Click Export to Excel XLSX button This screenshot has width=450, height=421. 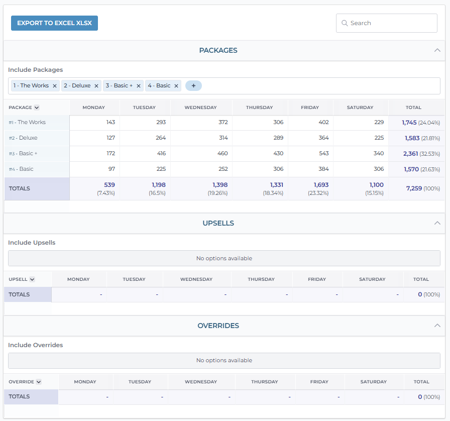[x=54, y=23]
